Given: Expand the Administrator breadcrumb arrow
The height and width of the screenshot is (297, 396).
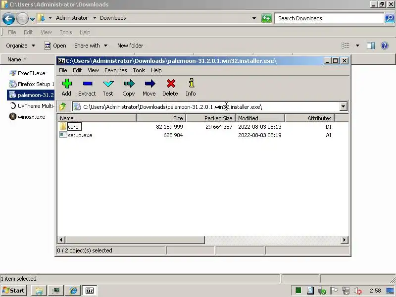Looking at the screenshot, I should click(x=95, y=18).
